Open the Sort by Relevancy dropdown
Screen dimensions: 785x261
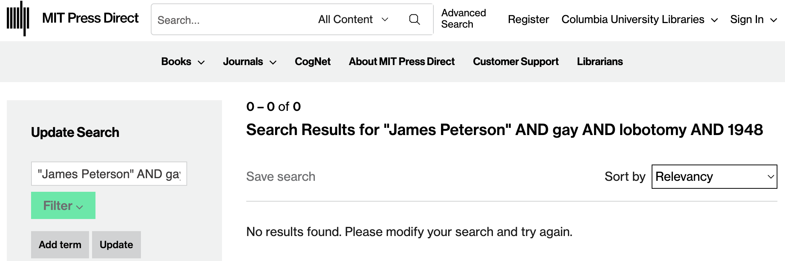[x=714, y=177]
